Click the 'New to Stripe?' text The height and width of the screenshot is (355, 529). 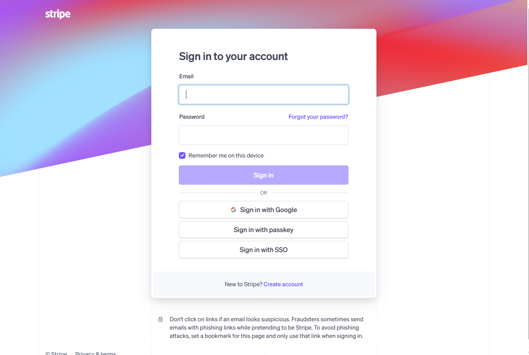[x=243, y=284]
